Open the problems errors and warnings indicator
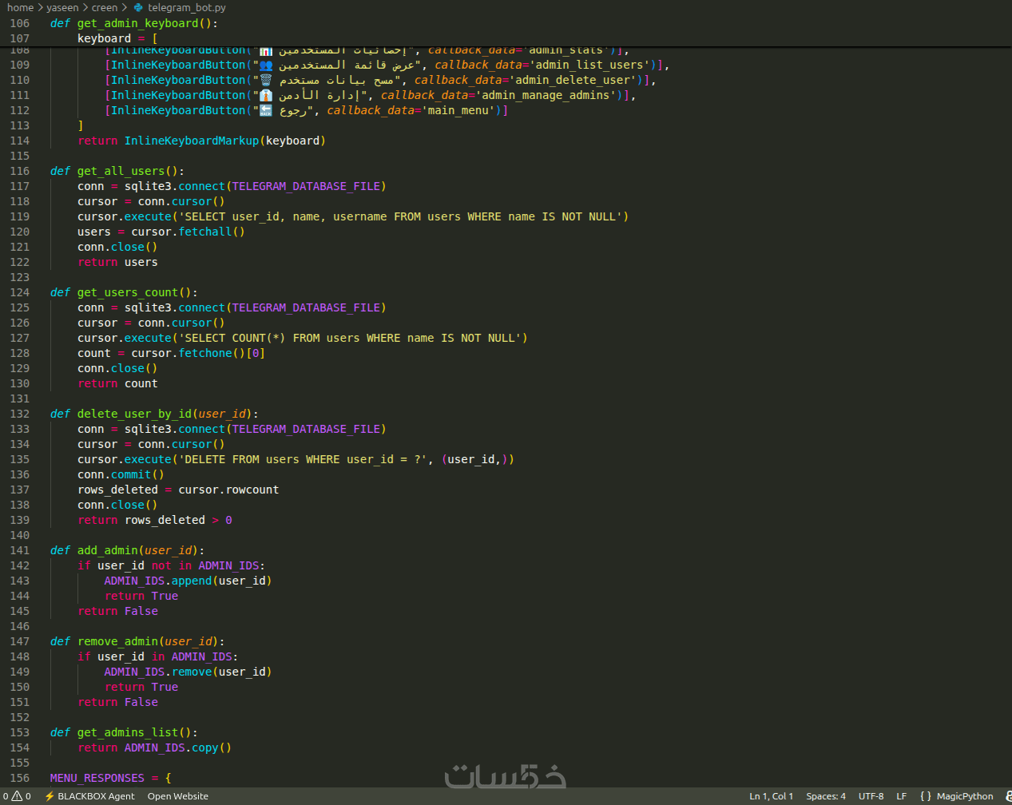The height and width of the screenshot is (805, 1012). click(x=17, y=796)
